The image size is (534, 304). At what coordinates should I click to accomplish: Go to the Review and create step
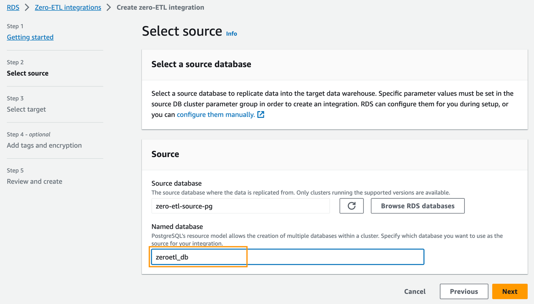34,182
